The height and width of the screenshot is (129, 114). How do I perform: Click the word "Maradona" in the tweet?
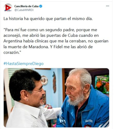38,47
